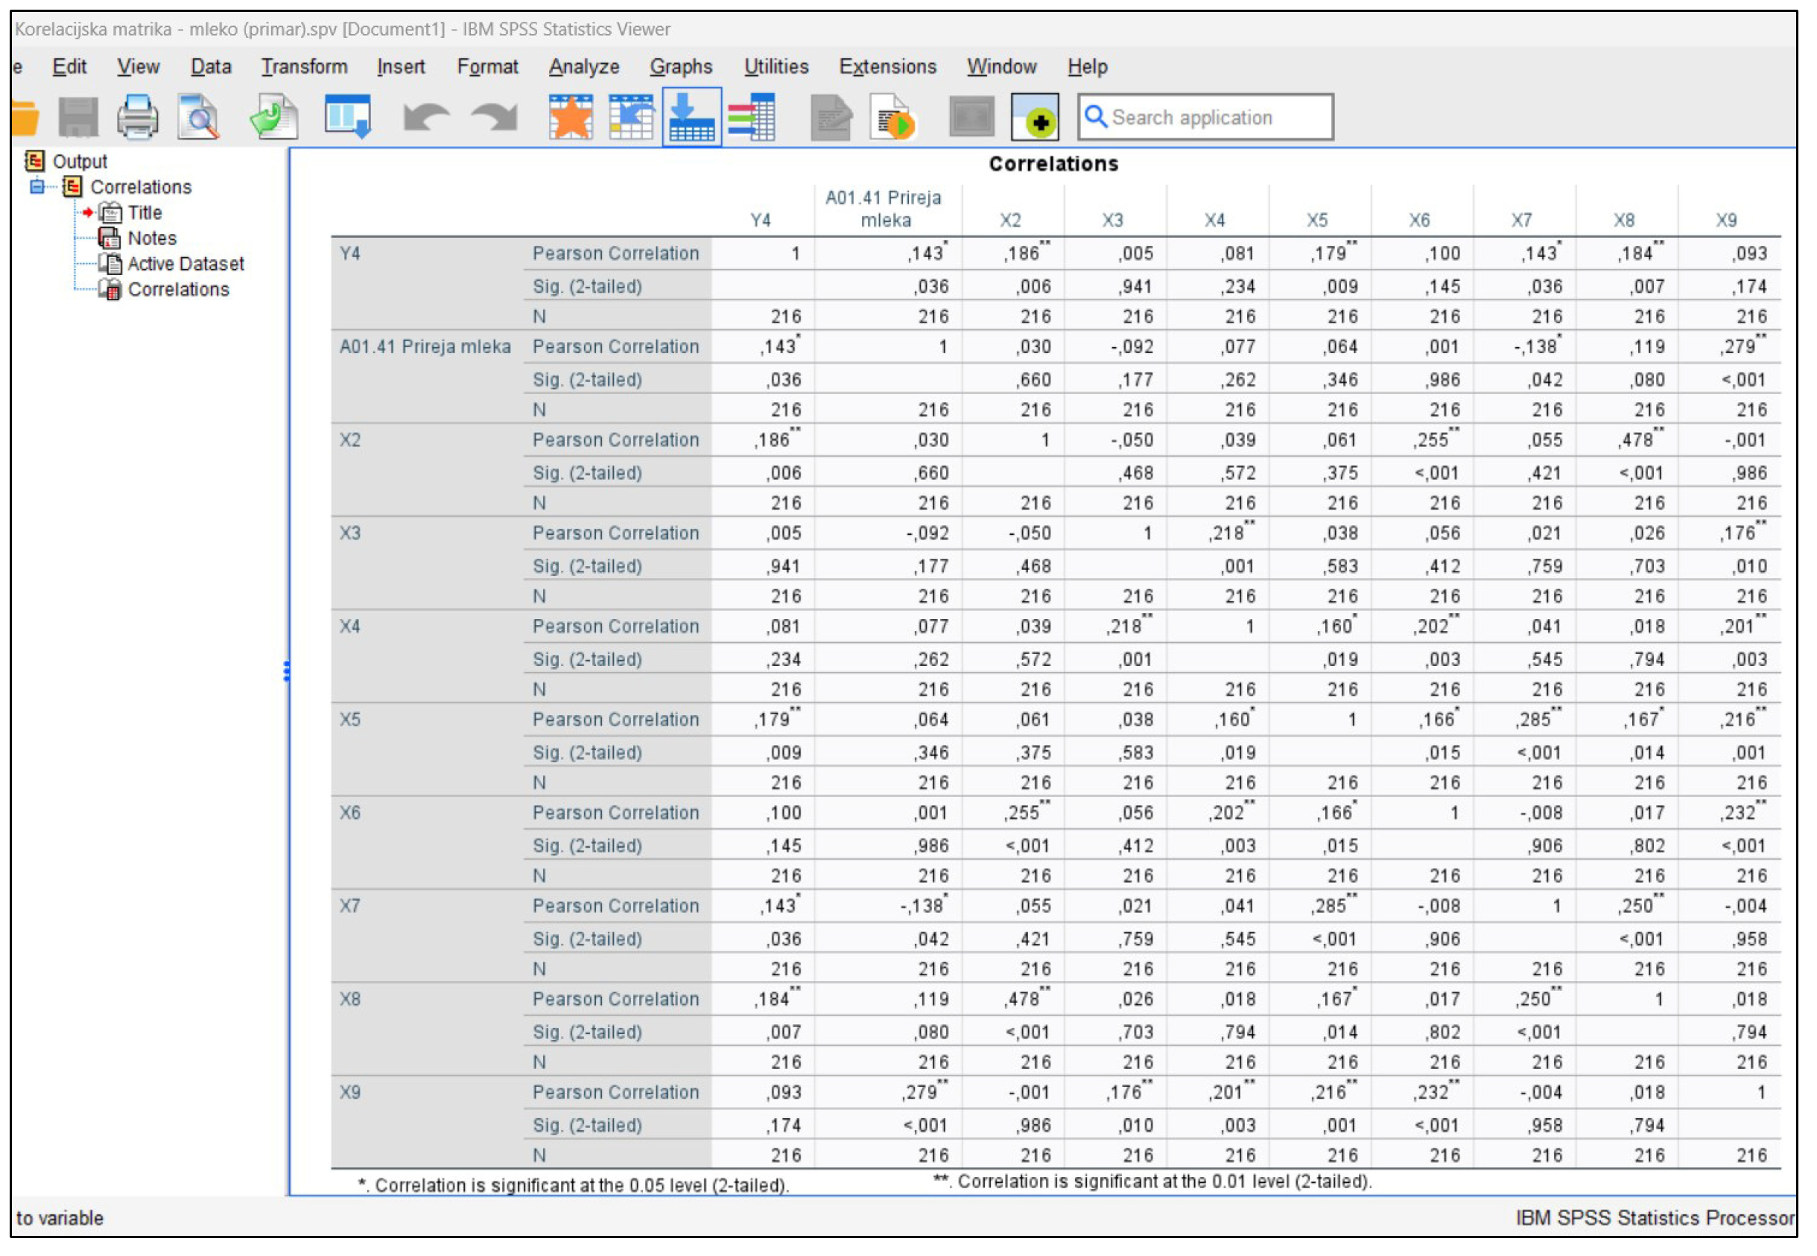
Task: Click the highlighted Go to Variable icon
Action: [x=691, y=117]
